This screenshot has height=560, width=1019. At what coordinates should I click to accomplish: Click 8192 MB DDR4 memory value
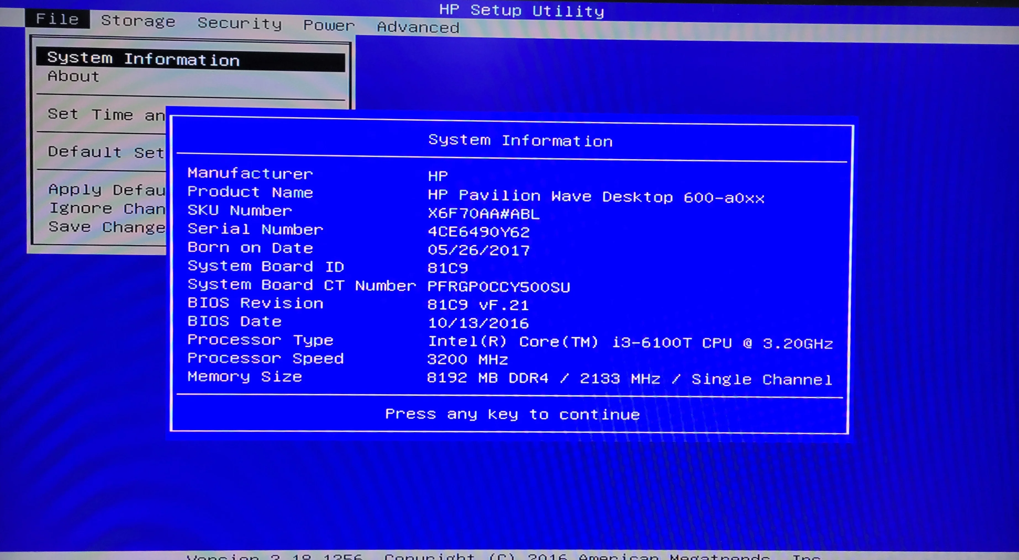pos(630,379)
